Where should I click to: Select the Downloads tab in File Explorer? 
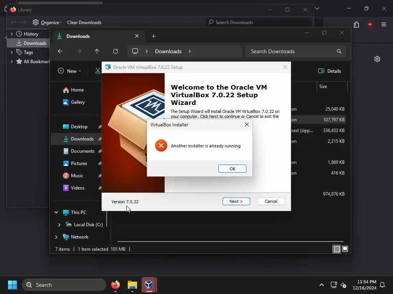(98, 36)
